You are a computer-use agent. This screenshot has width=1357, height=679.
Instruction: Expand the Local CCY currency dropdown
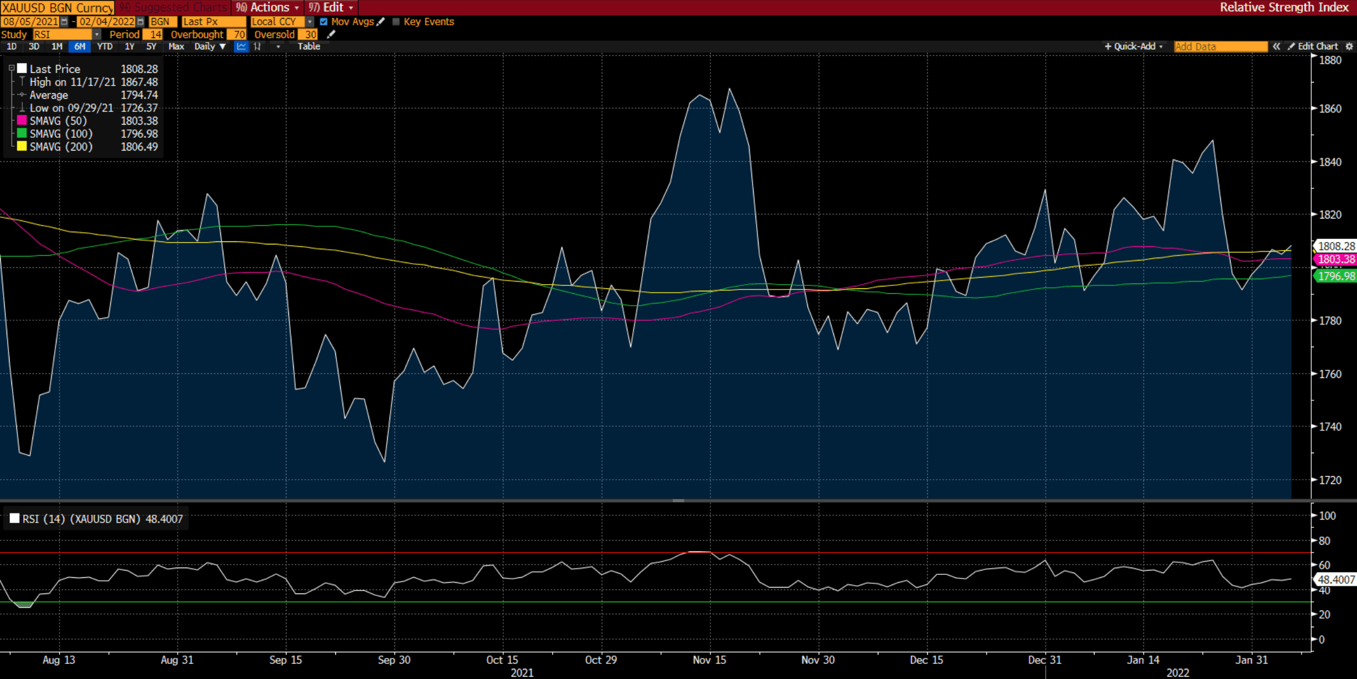coord(310,22)
